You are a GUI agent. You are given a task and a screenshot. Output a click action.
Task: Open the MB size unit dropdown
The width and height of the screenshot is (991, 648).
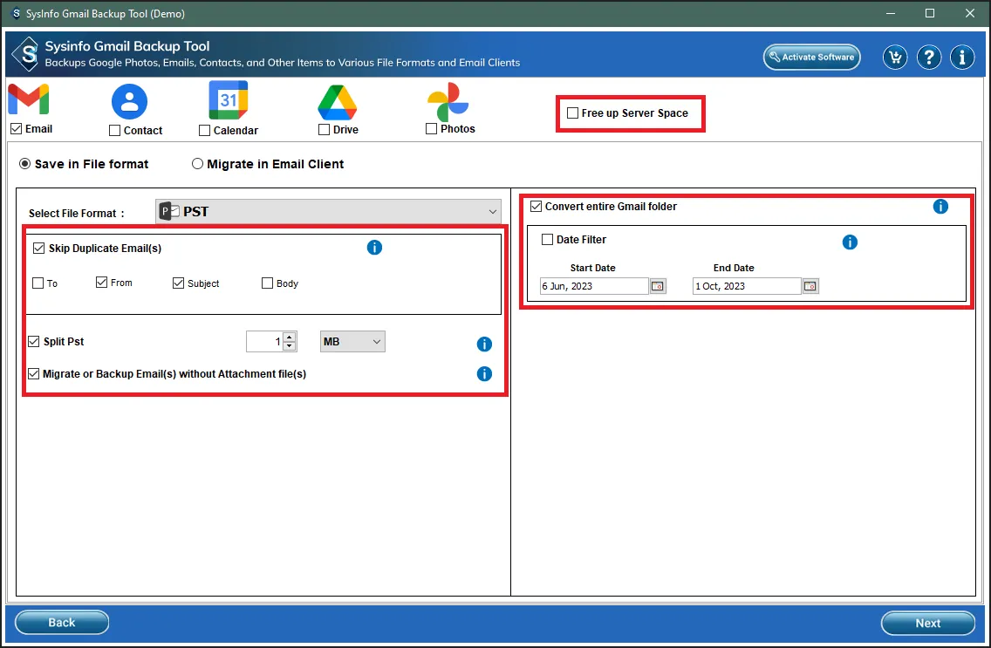352,342
